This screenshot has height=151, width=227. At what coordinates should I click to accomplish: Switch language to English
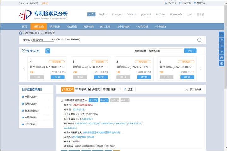tap(103, 15)
